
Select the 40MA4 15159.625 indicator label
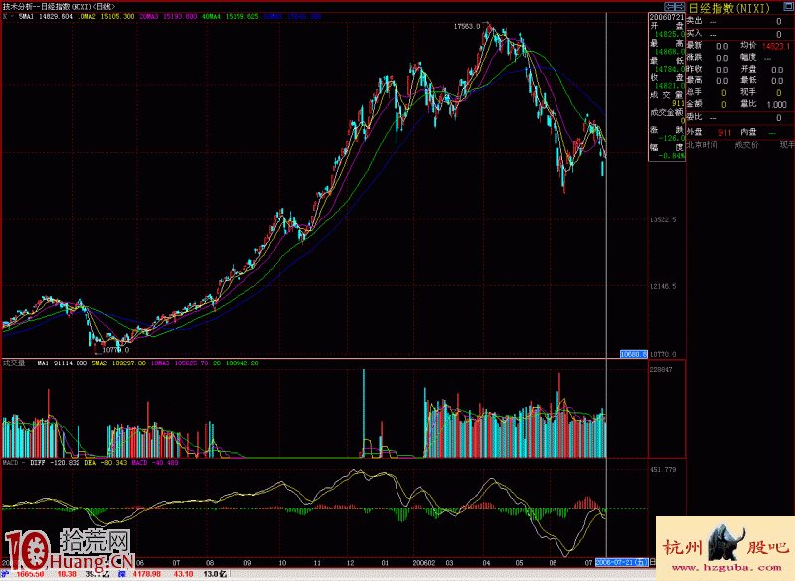(x=231, y=16)
